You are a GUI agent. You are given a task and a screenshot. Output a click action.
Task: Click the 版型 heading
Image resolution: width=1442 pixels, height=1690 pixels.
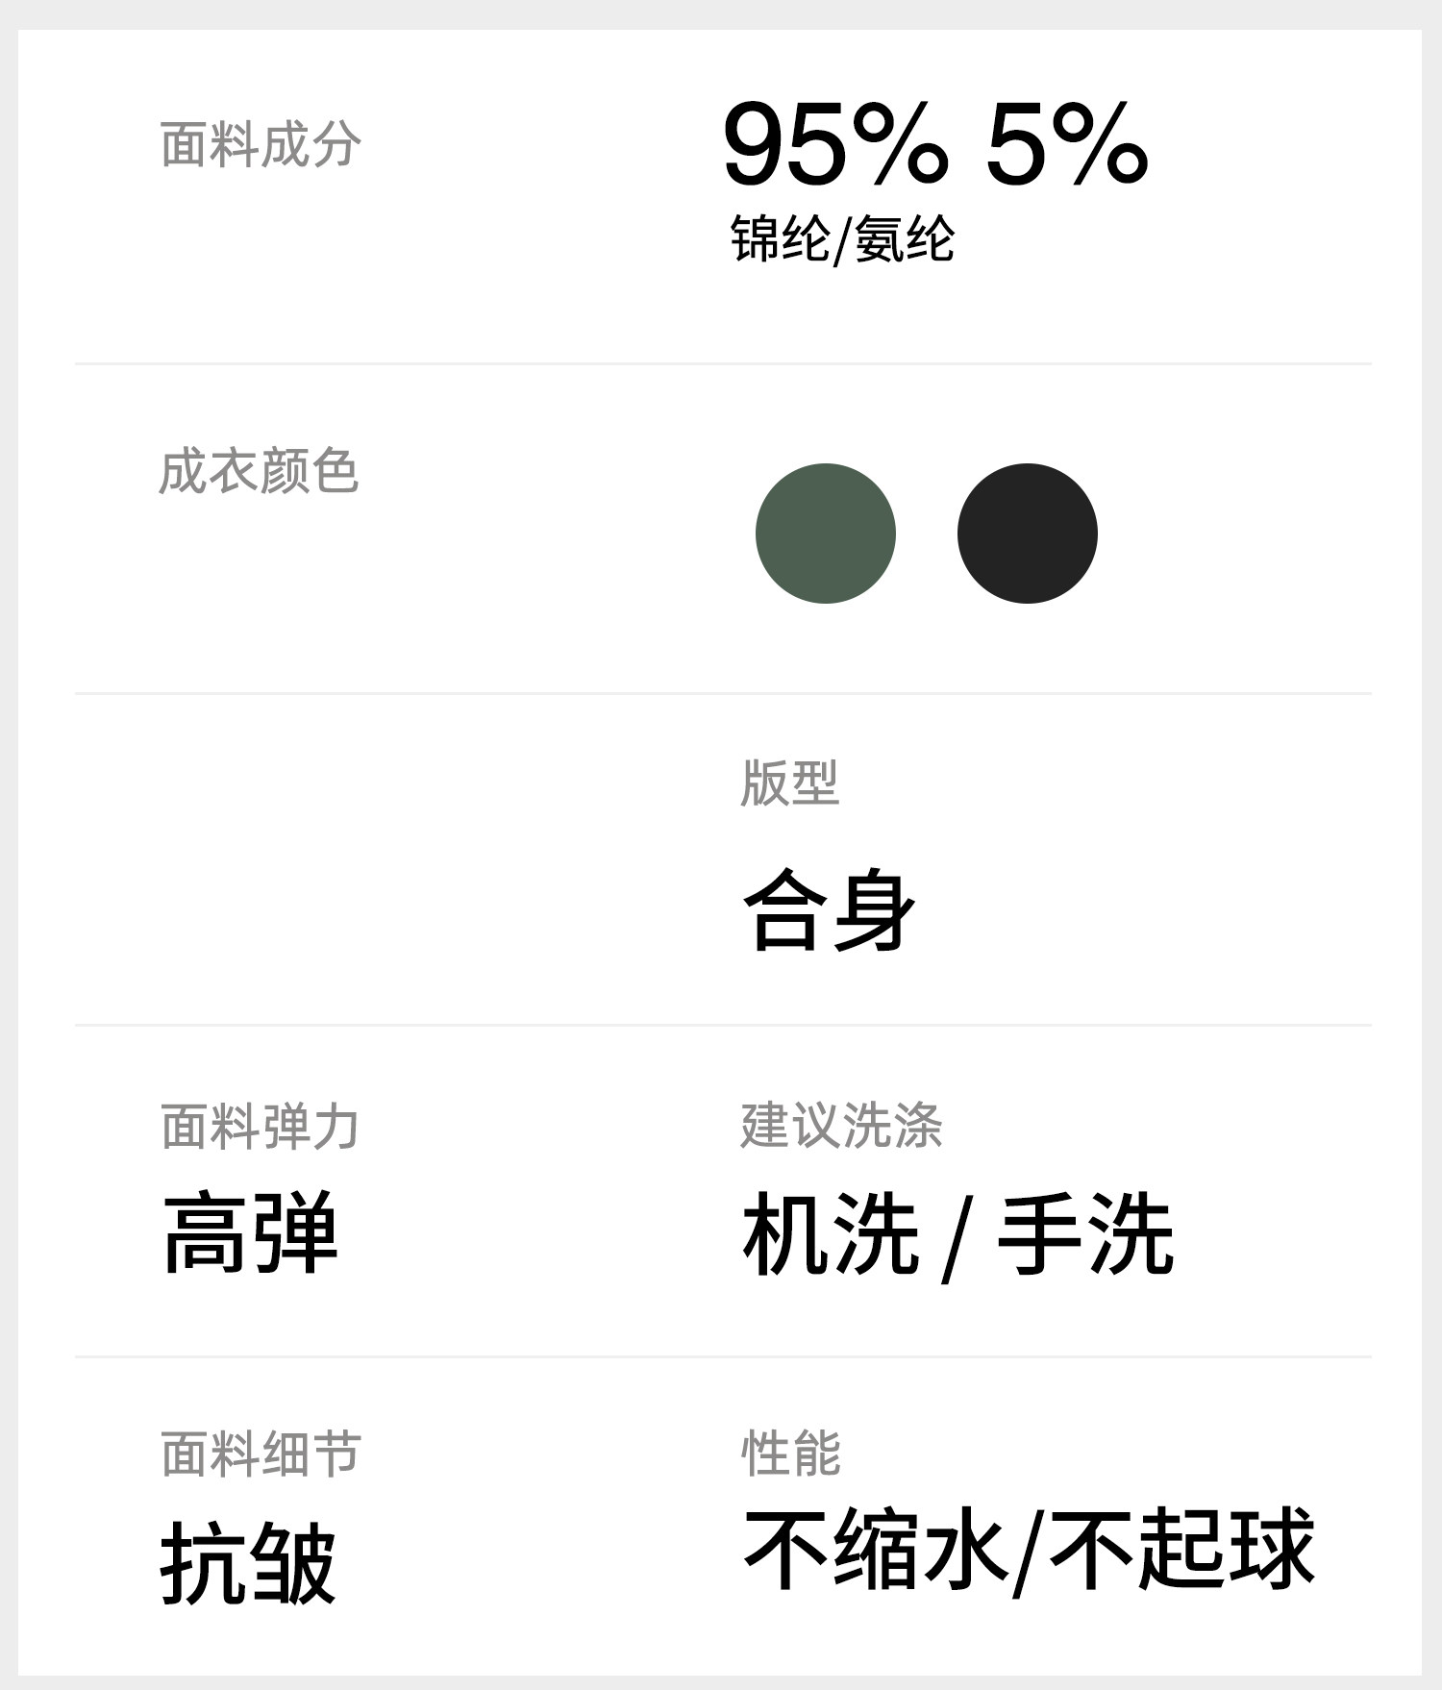789,783
